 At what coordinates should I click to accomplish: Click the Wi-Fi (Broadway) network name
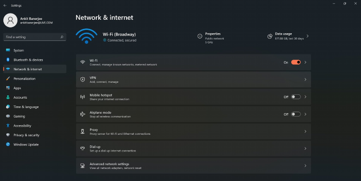click(119, 34)
